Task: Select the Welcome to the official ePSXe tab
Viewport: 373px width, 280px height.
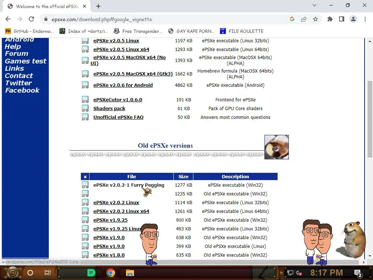Action: [46, 7]
